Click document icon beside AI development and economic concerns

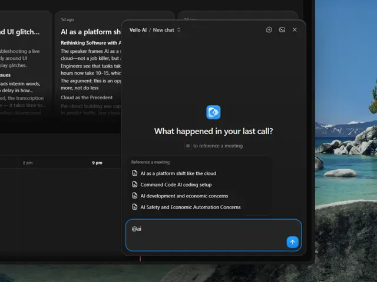tap(135, 196)
